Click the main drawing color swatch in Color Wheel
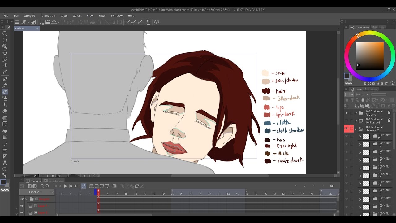This screenshot has height=223, width=396. coord(347,76)
